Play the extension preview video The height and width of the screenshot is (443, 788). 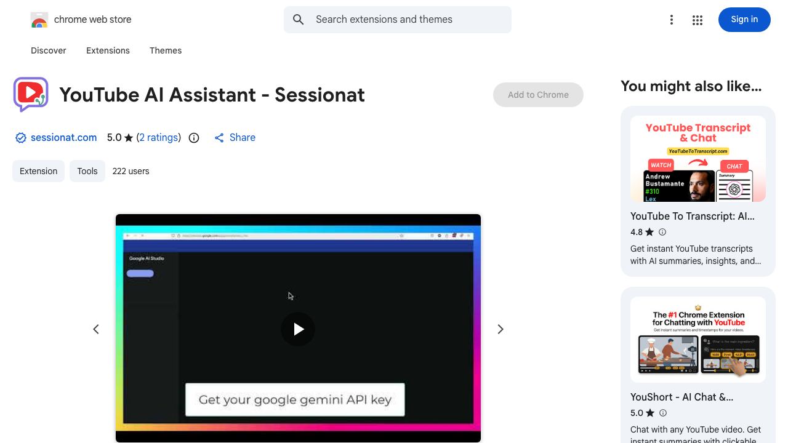pyautogui.click(x=298, y=329)
